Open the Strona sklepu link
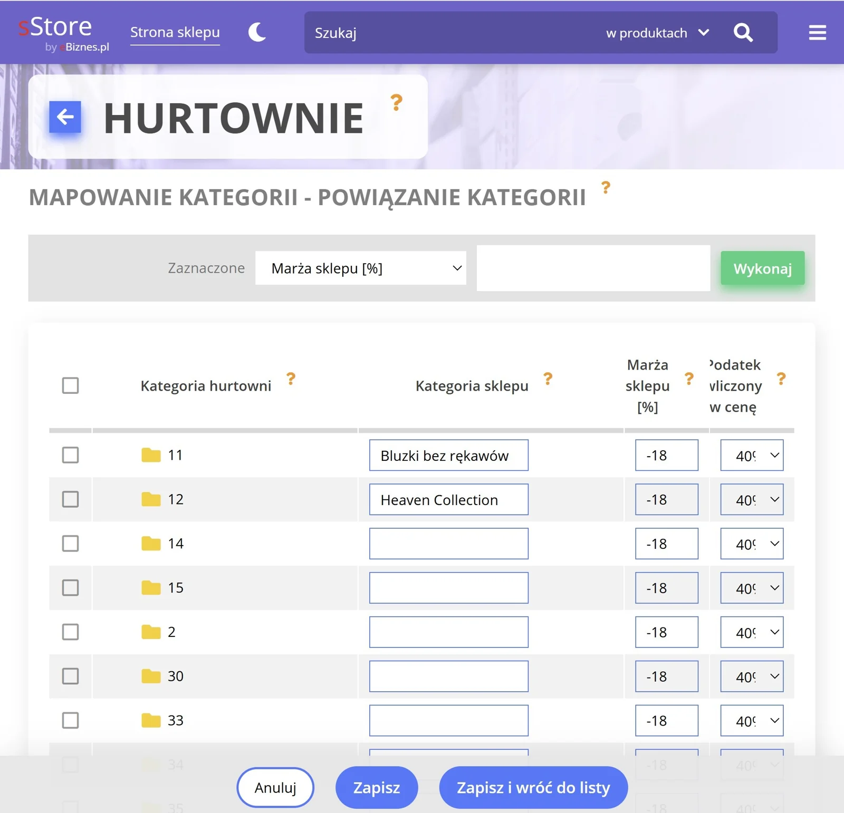The width and height of the screenshot is (844, 813). coord(175,33)
